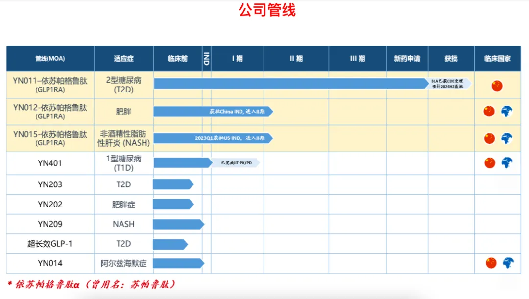Expand the 临床国家 column header

pyautogui.click(x=498, y=58)
